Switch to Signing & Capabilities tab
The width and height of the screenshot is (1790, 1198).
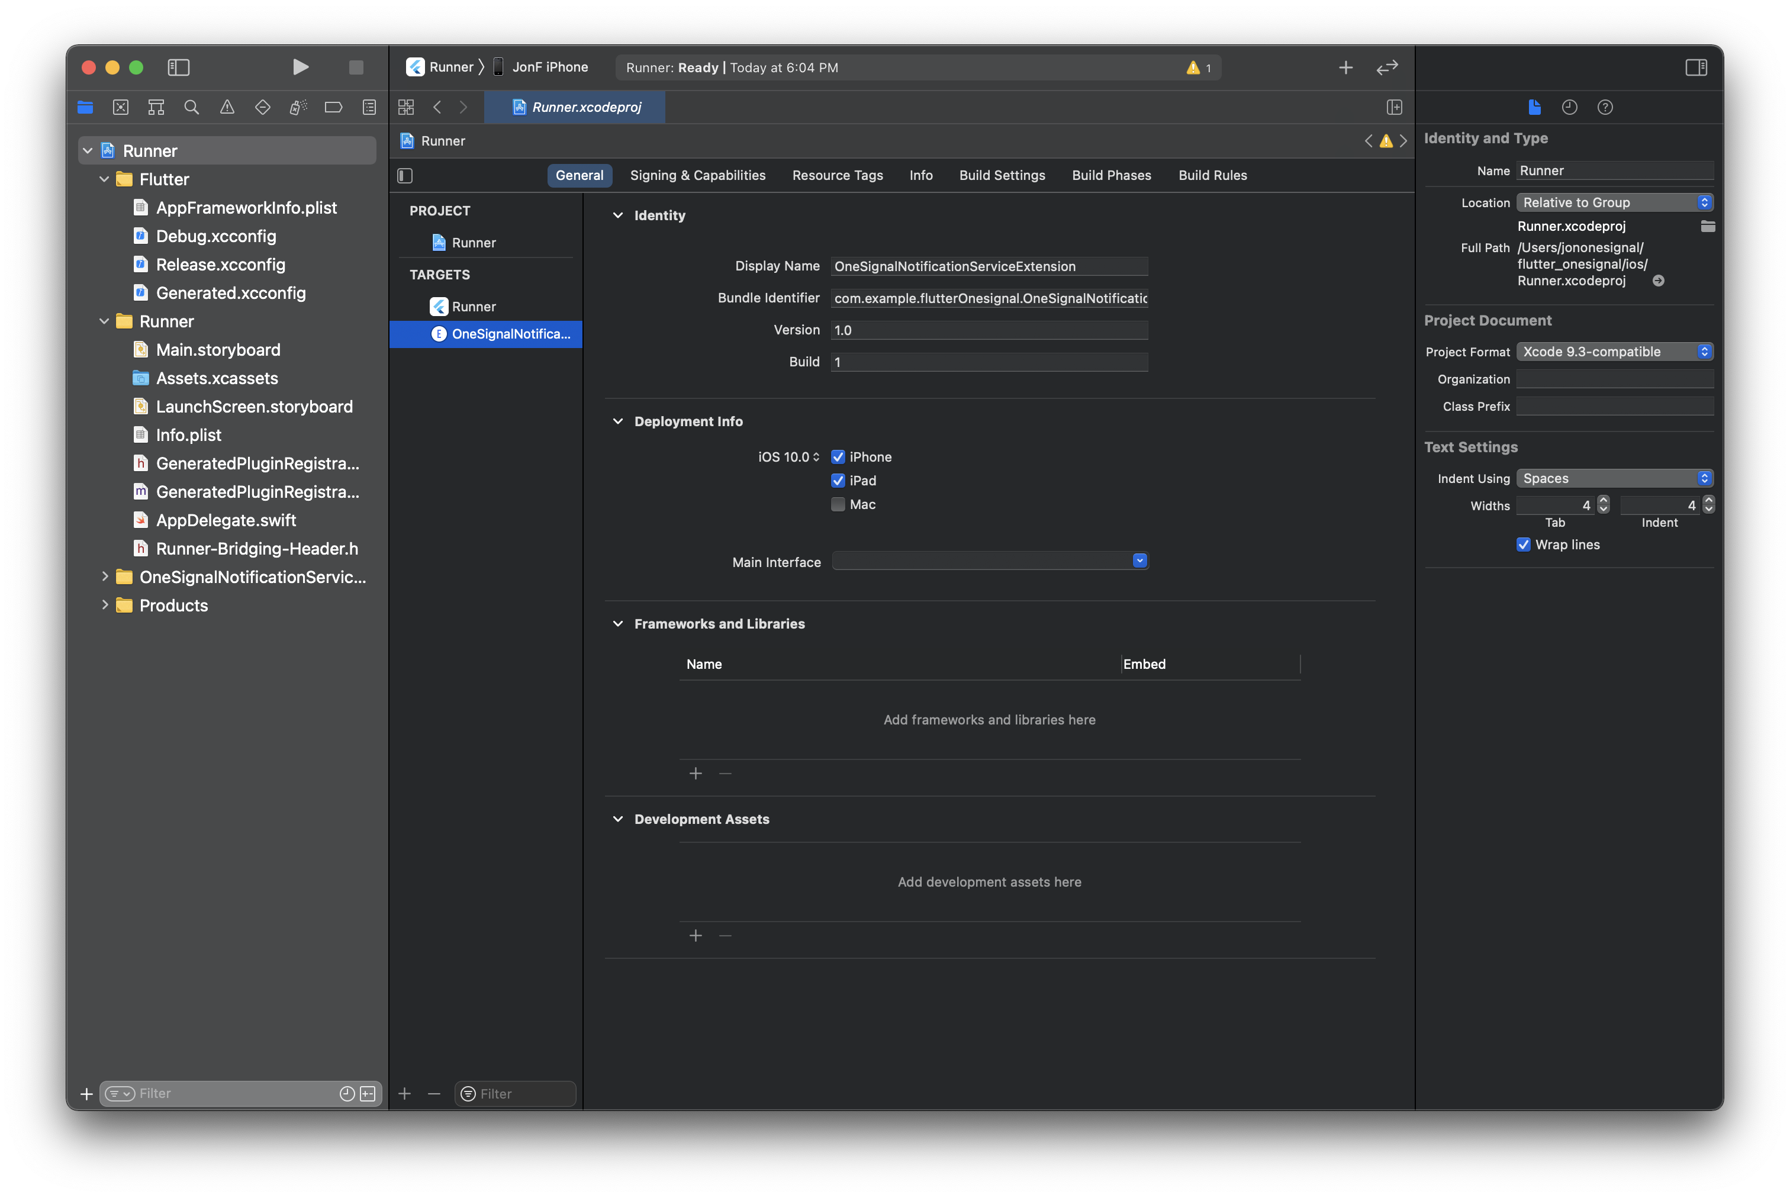click(x=697, y=175)
